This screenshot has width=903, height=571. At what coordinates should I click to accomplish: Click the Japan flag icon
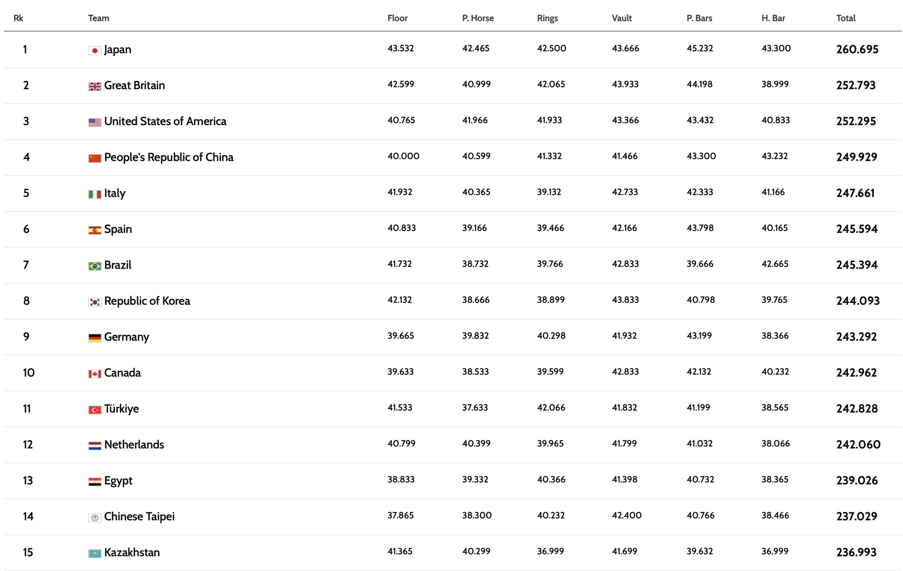(x=94, y=50)
